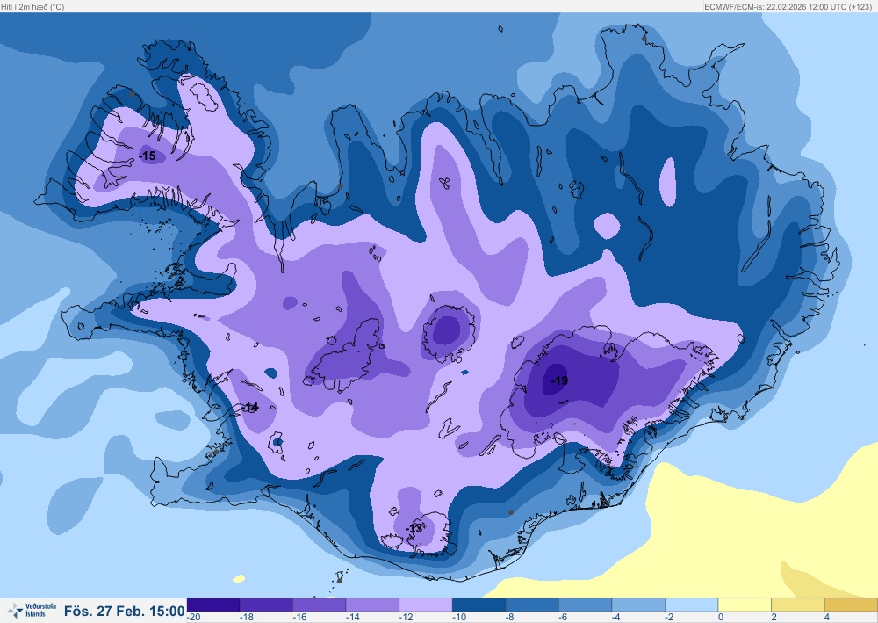
Task: Pick the -6 to -4 legend swatch
Action: pyautogui.click(x=586, y=605)
